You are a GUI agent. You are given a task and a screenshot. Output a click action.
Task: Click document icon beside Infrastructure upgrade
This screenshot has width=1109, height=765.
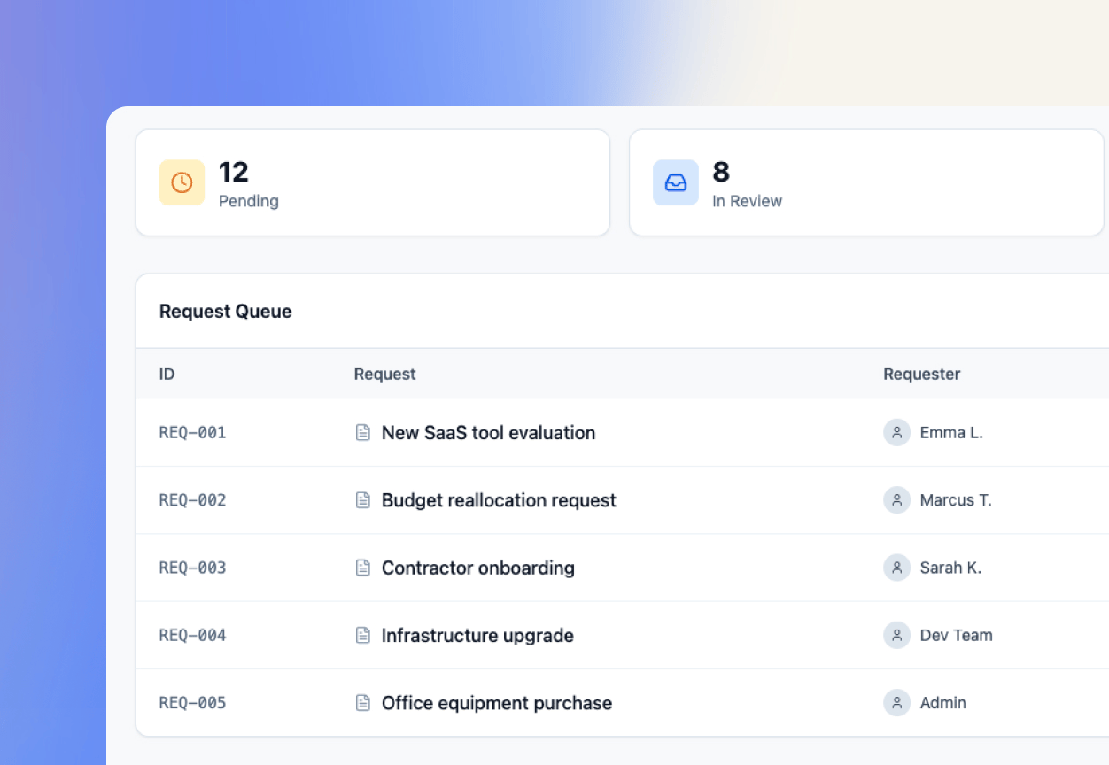tap(362, 635)
